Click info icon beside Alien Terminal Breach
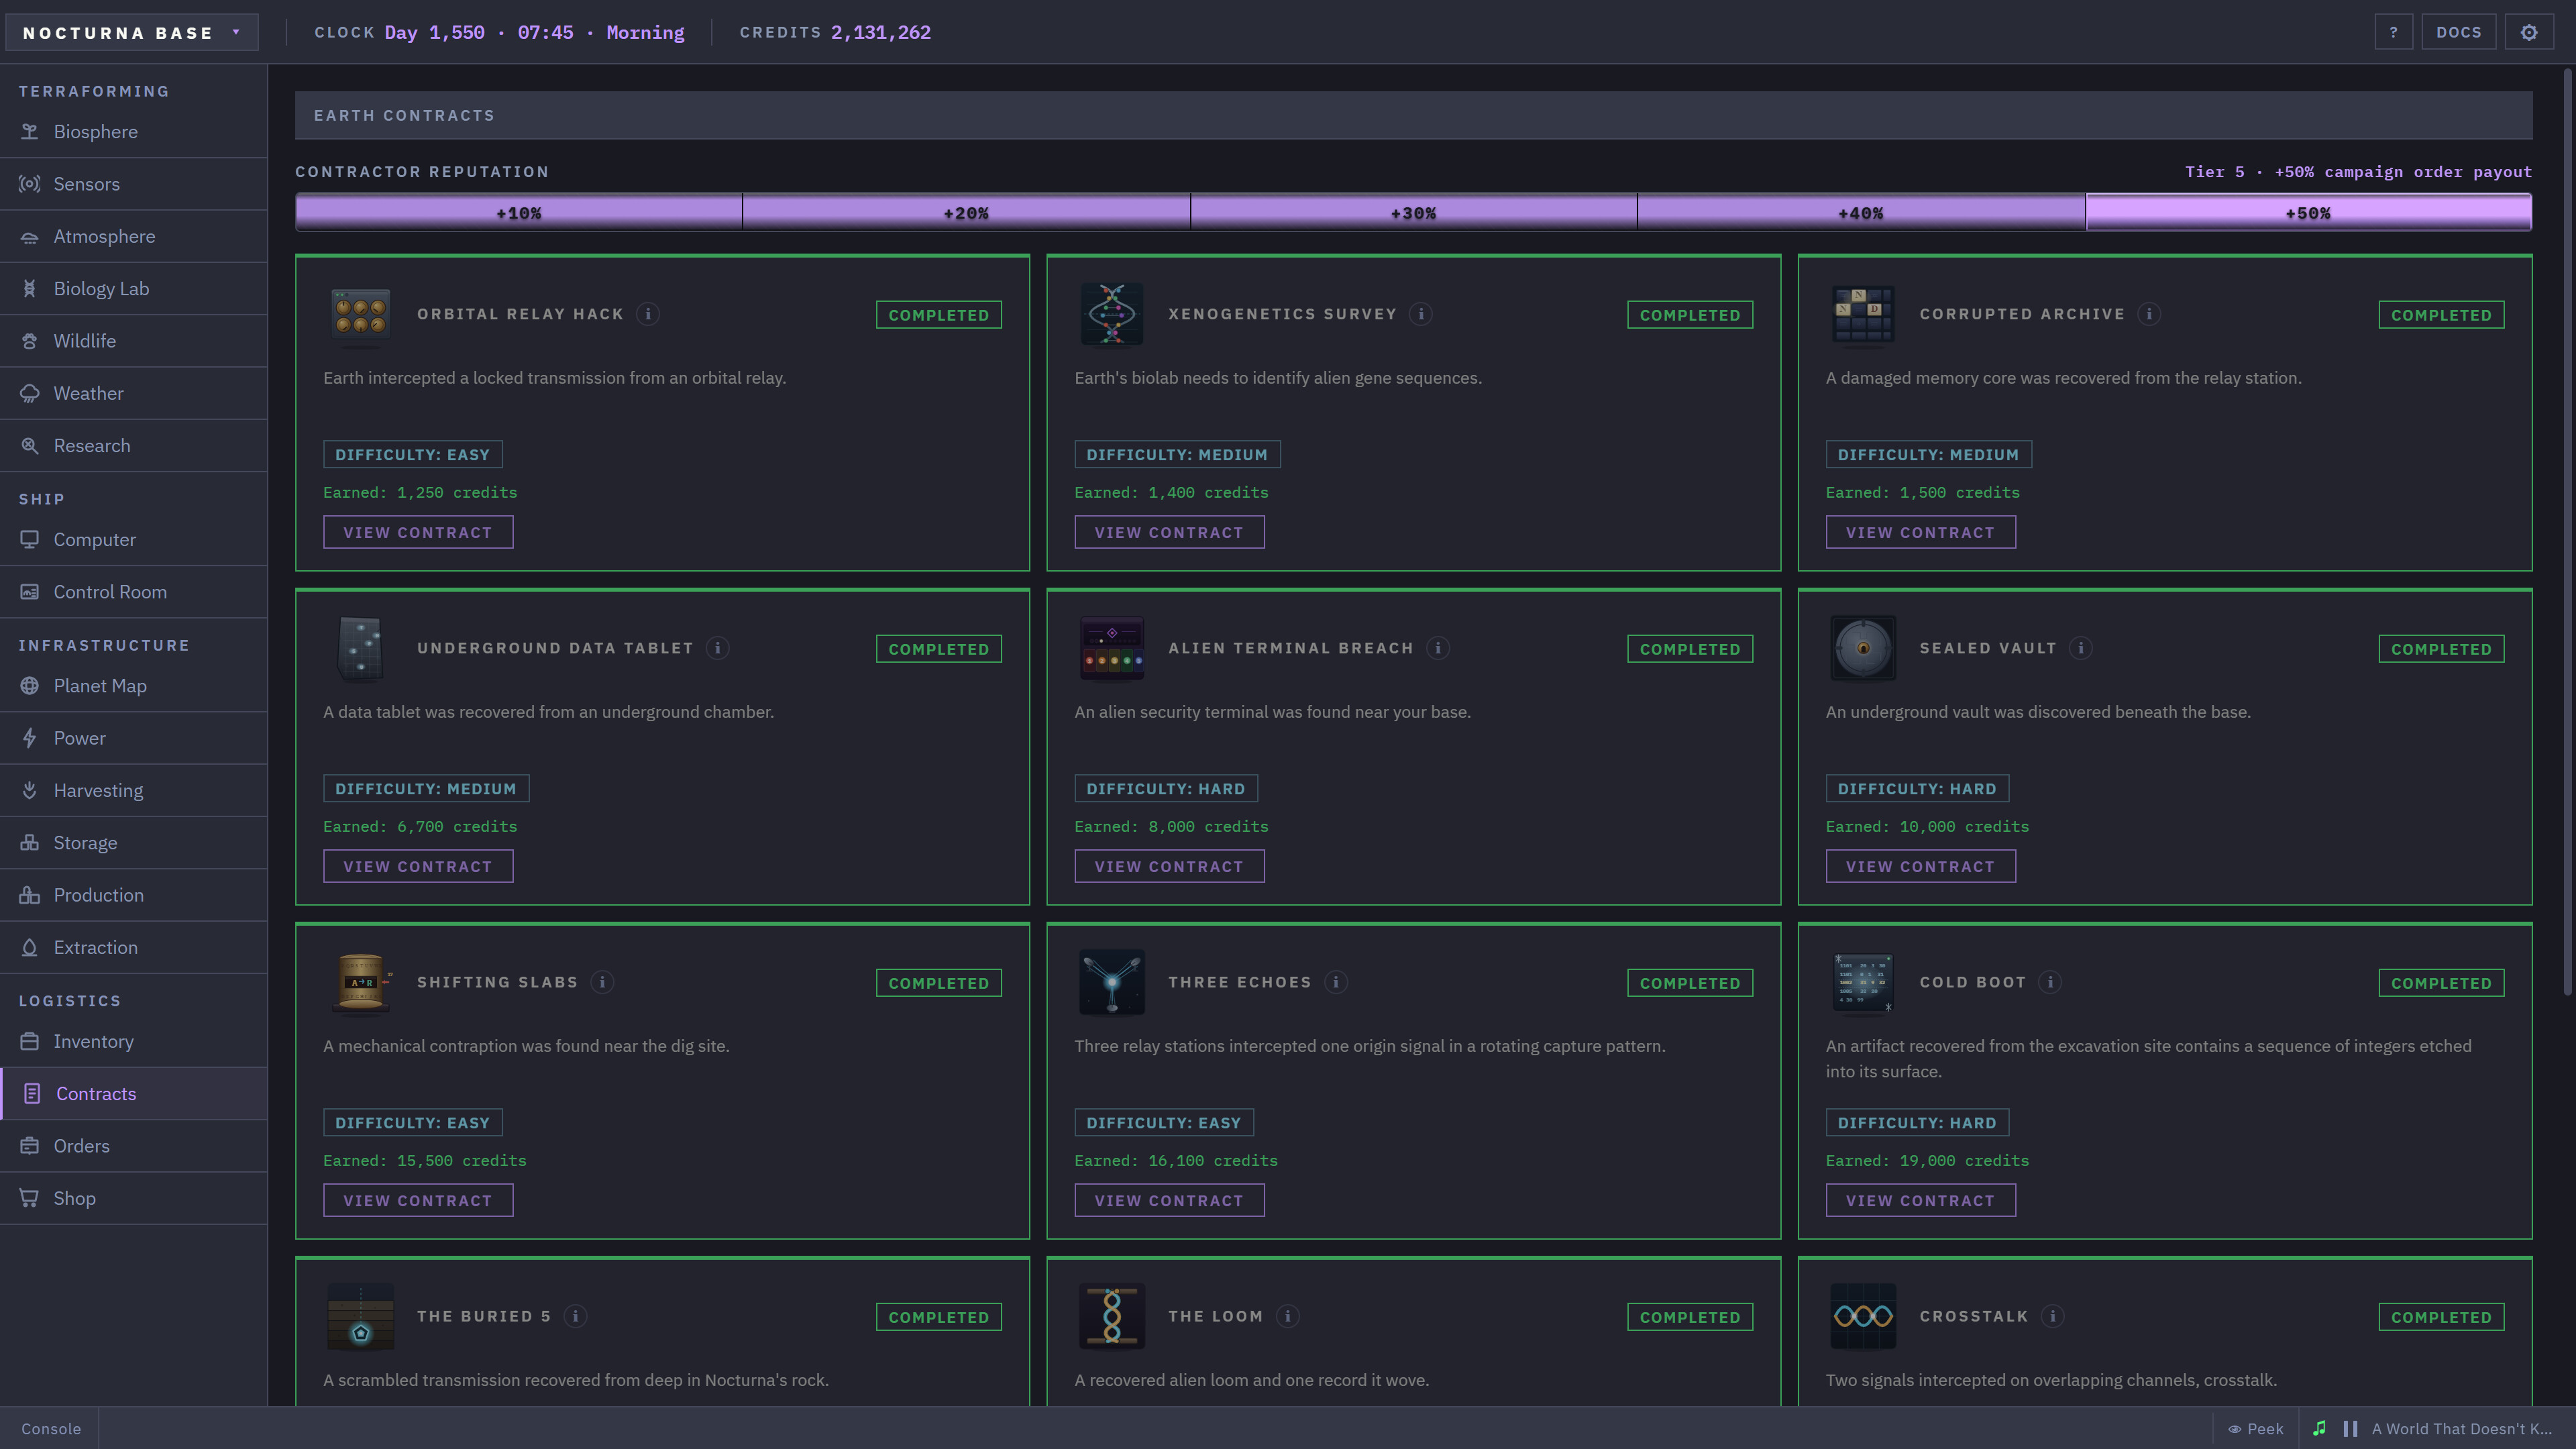Screen dimensions: 2576x1449 (1438, 648)
